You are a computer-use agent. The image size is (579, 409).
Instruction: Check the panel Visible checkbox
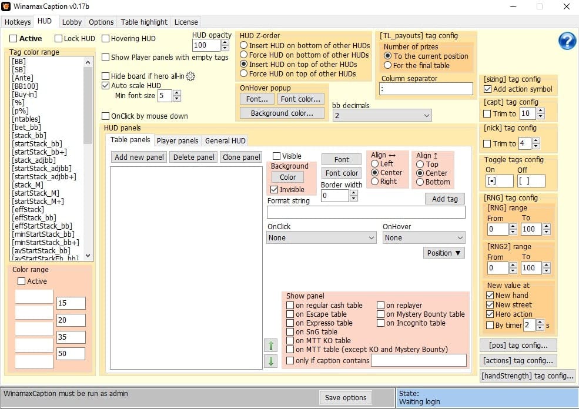coord(277,156)
